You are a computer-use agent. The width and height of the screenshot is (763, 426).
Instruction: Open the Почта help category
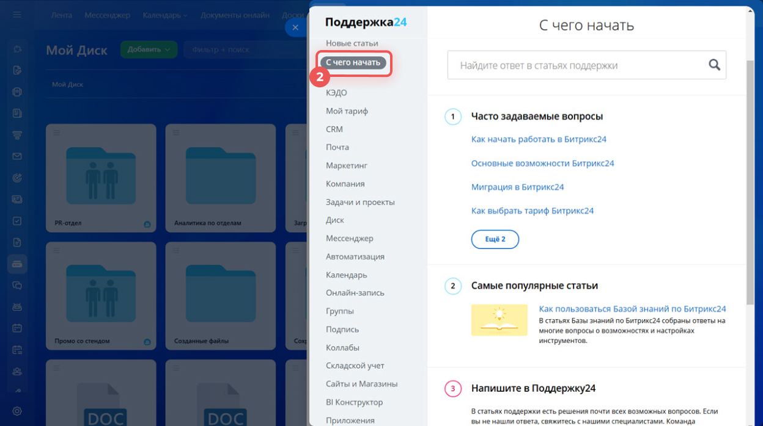click(x=337, y=147)
